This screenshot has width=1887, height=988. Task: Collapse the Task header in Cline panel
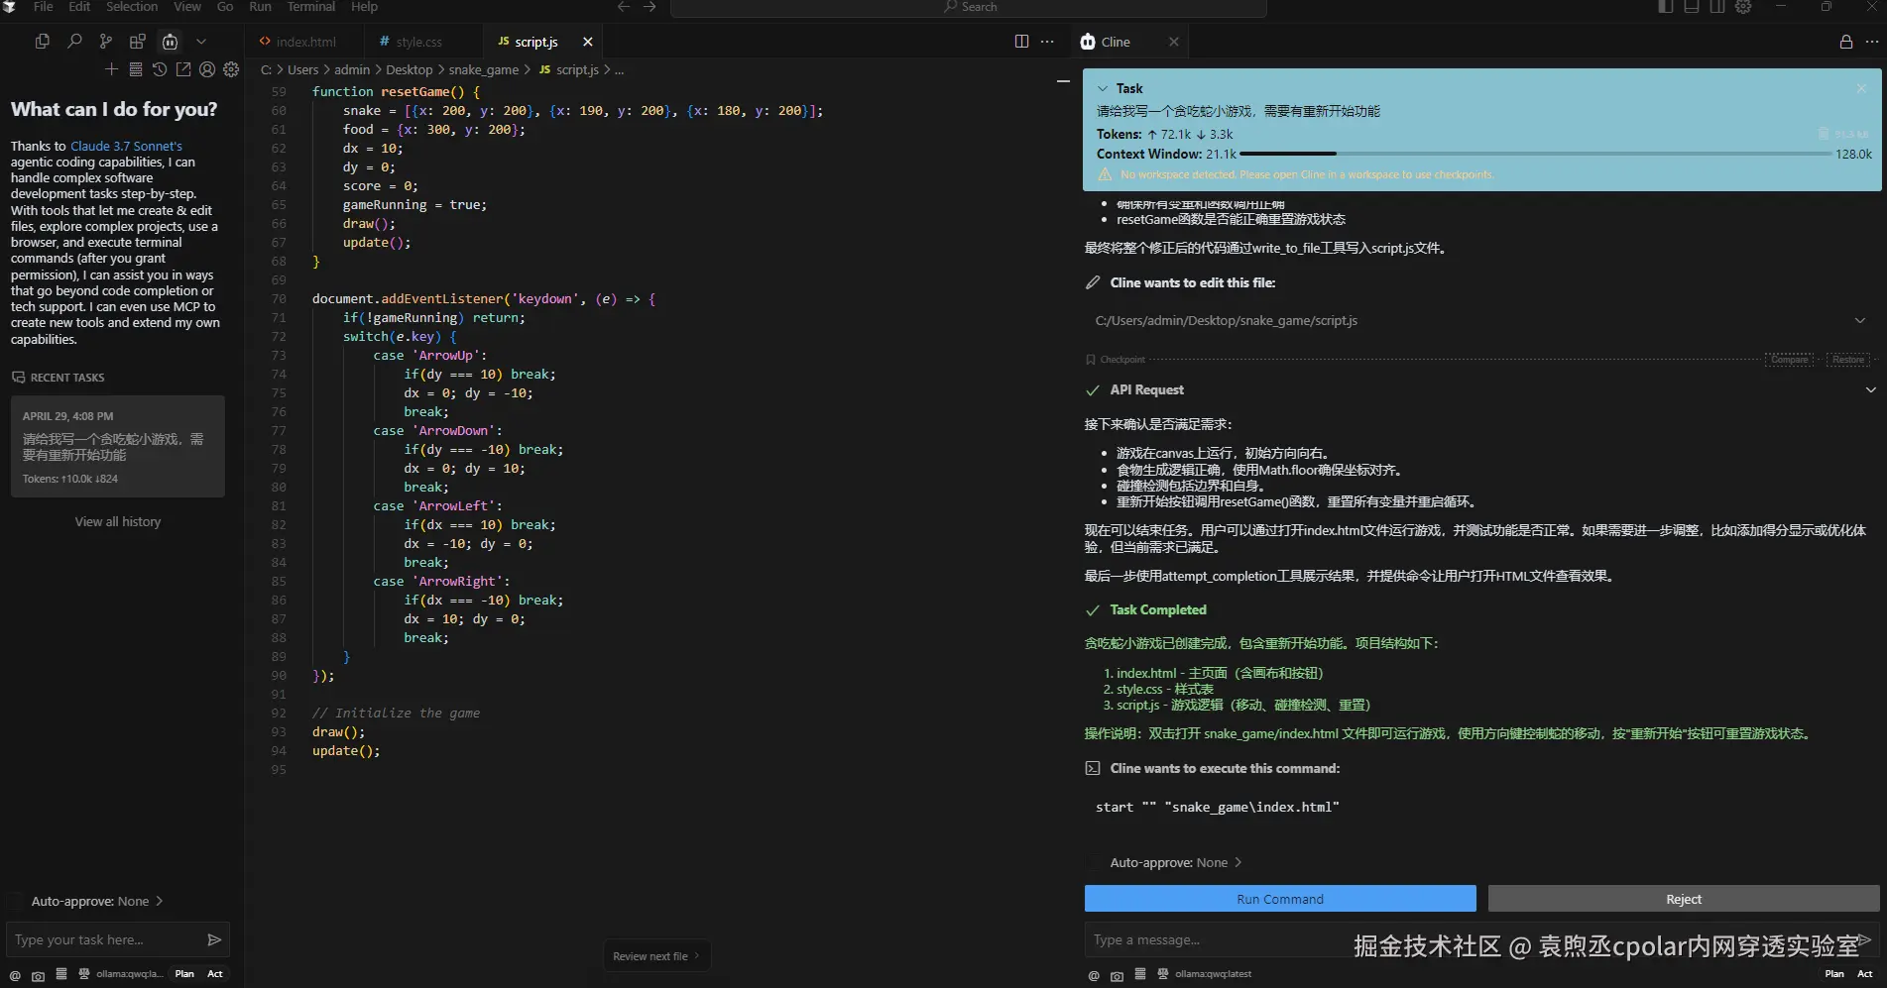coord(1103,88)
